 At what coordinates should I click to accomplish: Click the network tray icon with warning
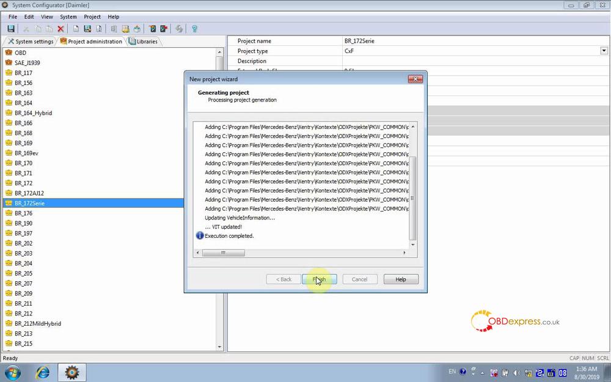528,373
